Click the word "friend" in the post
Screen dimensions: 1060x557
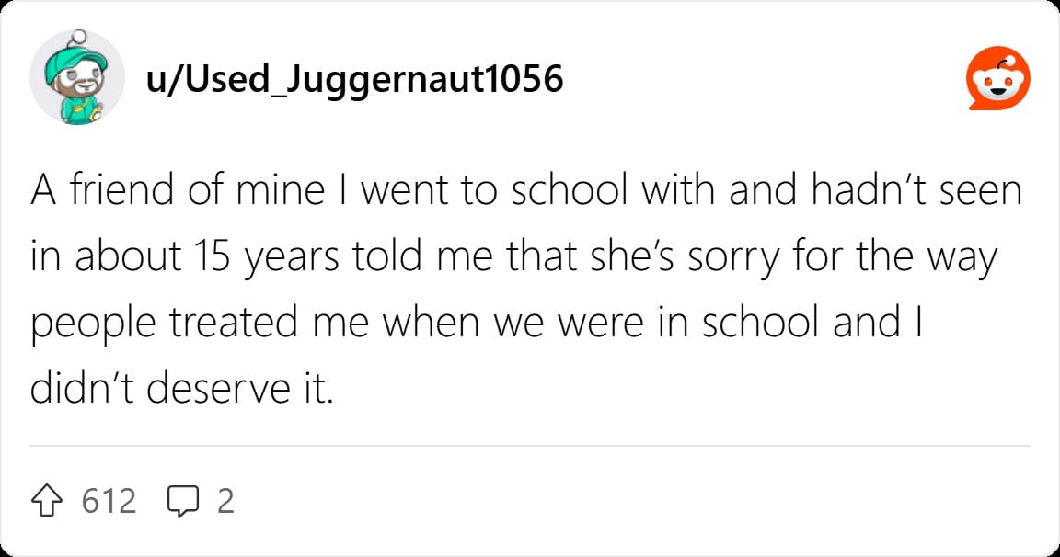[x=122, y=189]
